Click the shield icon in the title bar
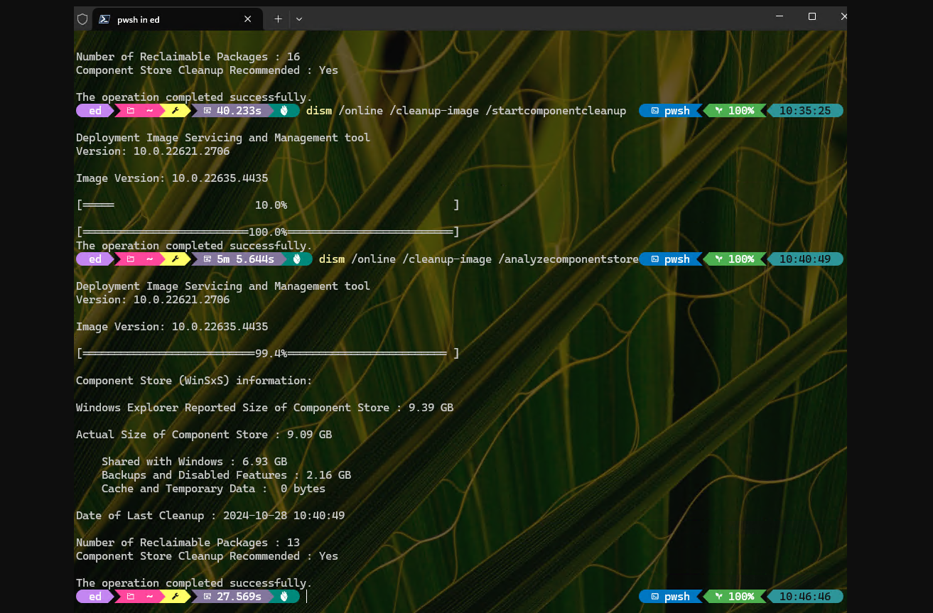Image resolution: width=933 pixels, height=613 pixels. pyautogui.click(x=82, y=18)
